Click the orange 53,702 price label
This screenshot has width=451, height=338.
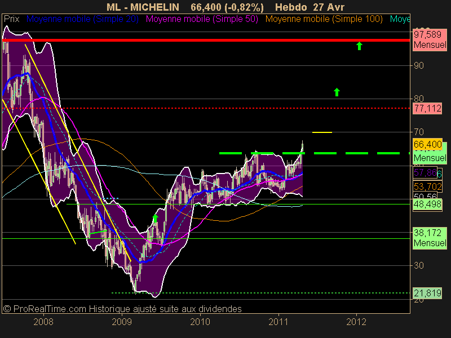[x=427, y=186]
